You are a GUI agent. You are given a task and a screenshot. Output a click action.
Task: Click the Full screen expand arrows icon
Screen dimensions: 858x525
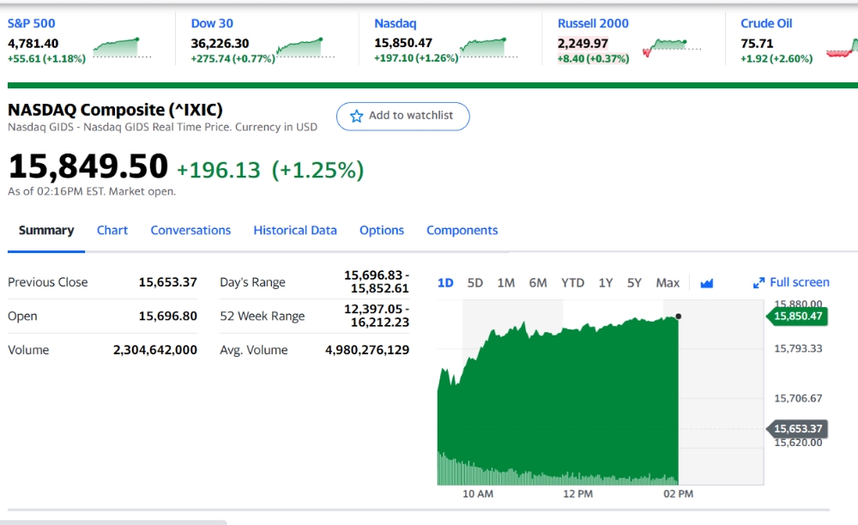point(758,283)
